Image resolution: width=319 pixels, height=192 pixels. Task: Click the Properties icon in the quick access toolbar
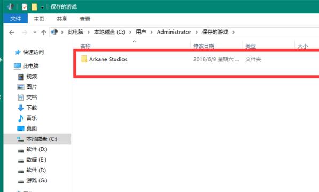25,7
